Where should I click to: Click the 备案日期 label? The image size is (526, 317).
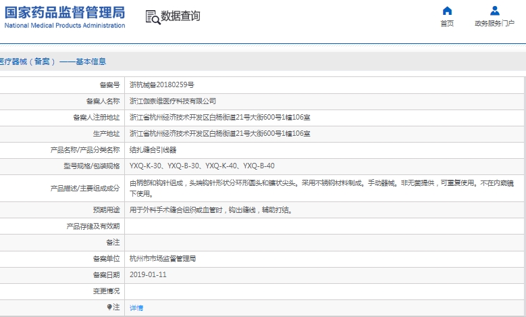(106, 274)
